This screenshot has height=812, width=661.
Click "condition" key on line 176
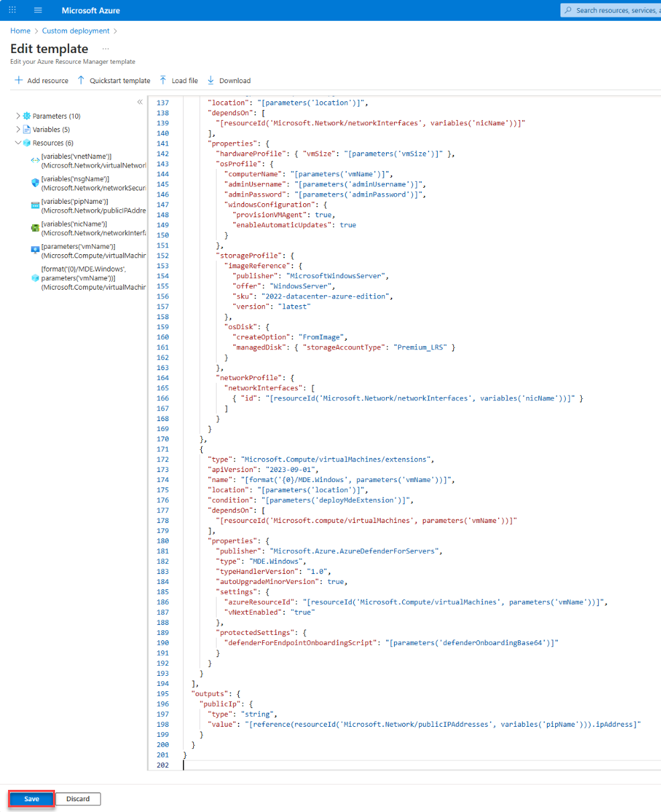[230, 500]
